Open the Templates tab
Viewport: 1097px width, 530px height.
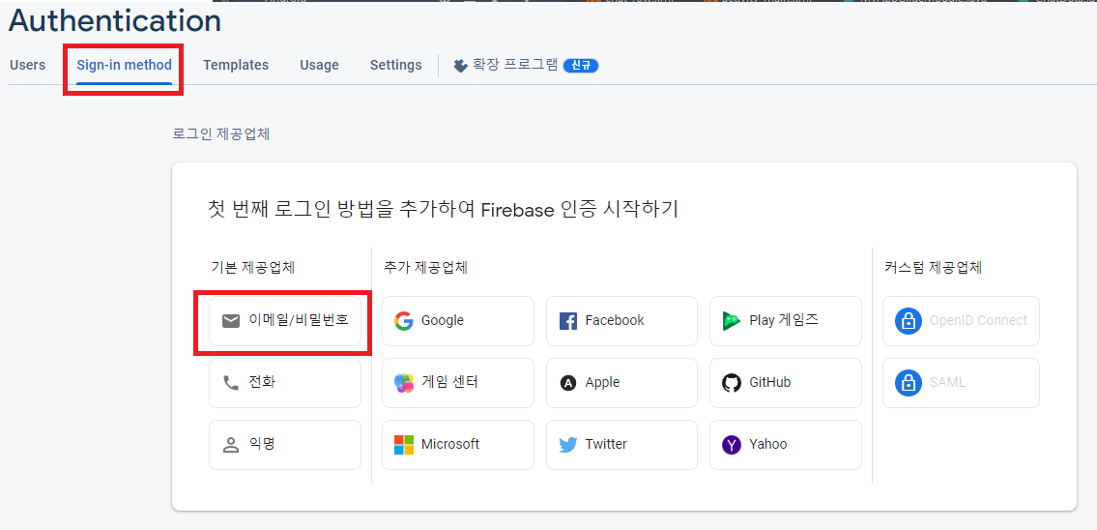coord(236,65)
